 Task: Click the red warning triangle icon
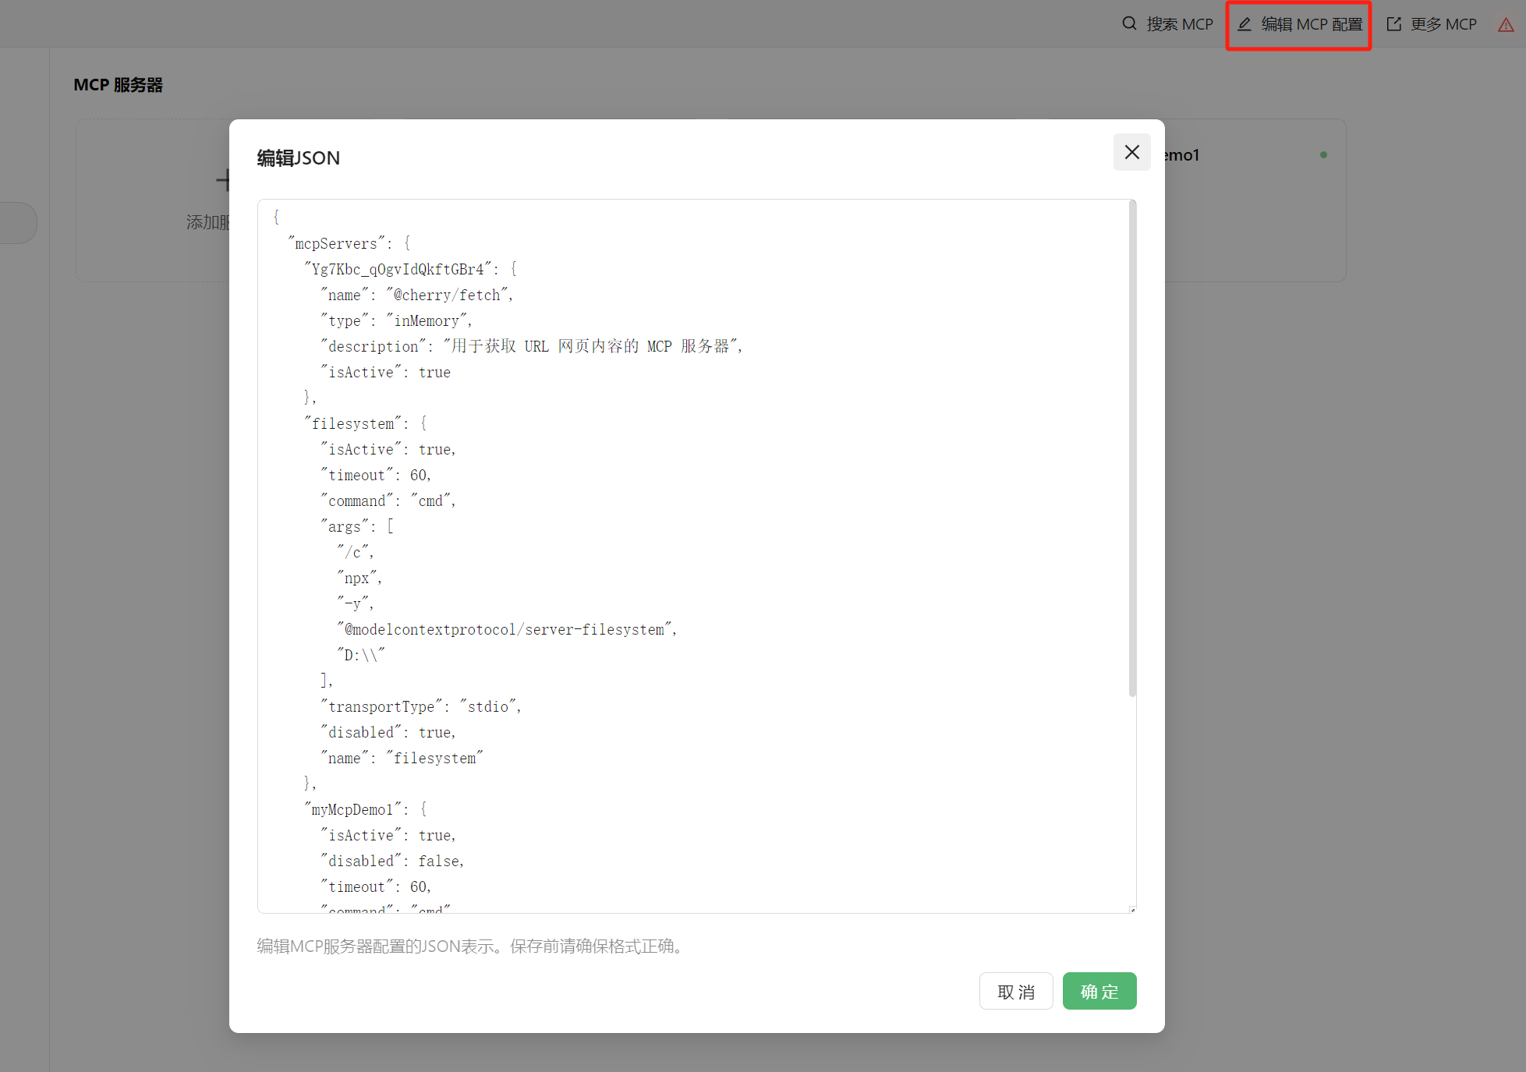click(1506, 25)
